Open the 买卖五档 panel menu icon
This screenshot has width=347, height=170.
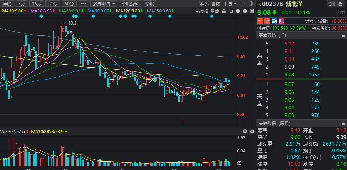coord(343,36)
